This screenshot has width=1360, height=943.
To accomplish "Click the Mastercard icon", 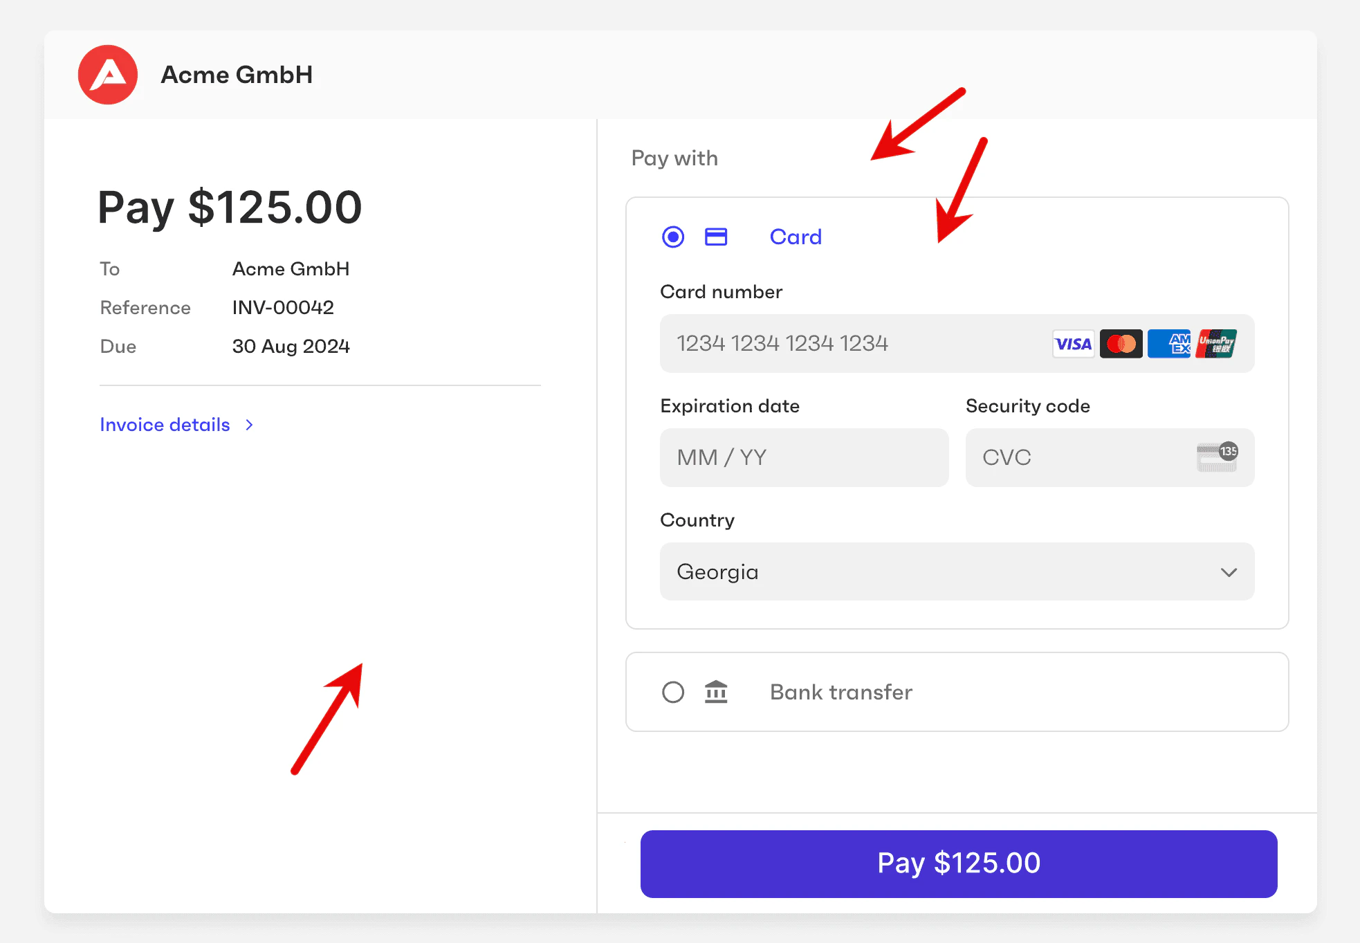I will 1121,343.
